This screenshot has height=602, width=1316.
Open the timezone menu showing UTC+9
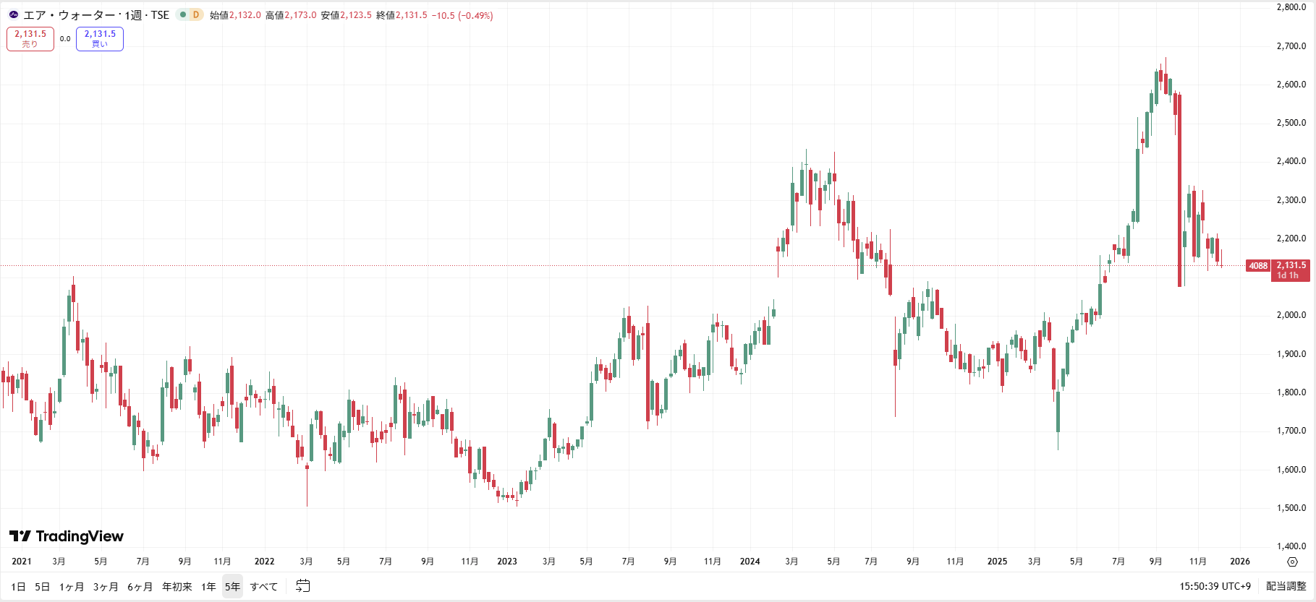tap(1215, 586)
